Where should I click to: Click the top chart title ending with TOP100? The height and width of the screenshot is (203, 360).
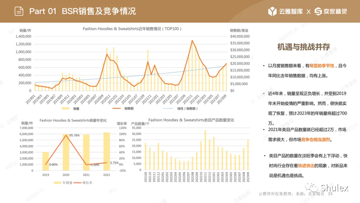[x=132, y=29]
